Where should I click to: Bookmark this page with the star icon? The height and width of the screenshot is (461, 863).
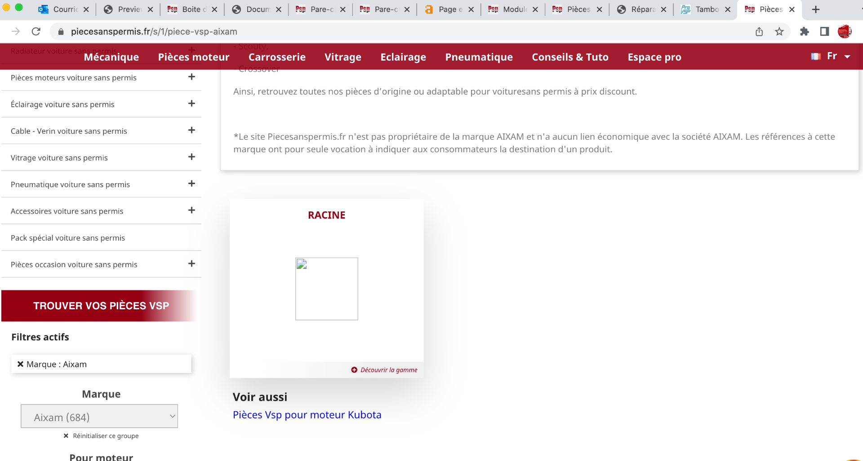pyautogui.click(x=779, y=31)
